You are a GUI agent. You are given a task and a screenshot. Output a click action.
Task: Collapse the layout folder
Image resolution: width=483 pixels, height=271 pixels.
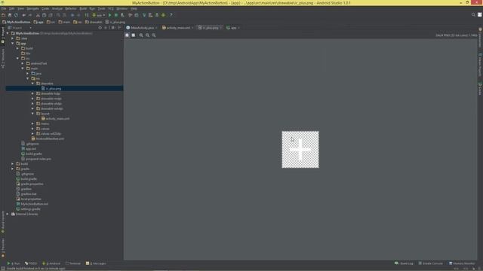point(32,114)
